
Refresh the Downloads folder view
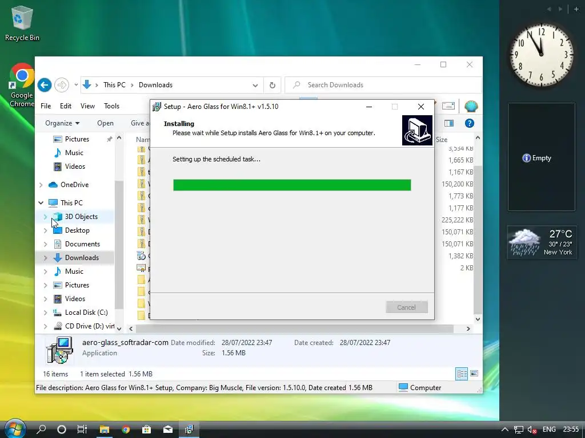[x=273, y=85]
